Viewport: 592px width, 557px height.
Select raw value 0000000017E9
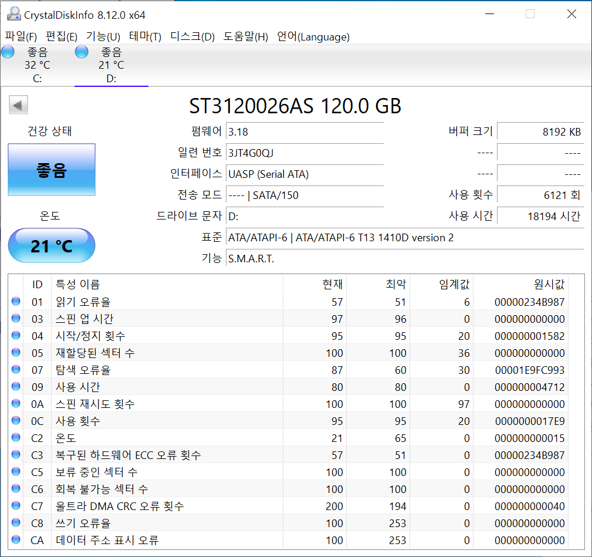pos(529,421)
